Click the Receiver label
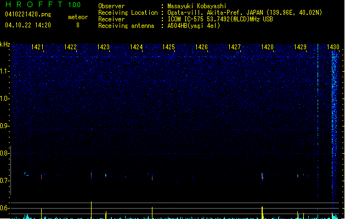 [x=111, y=19]
